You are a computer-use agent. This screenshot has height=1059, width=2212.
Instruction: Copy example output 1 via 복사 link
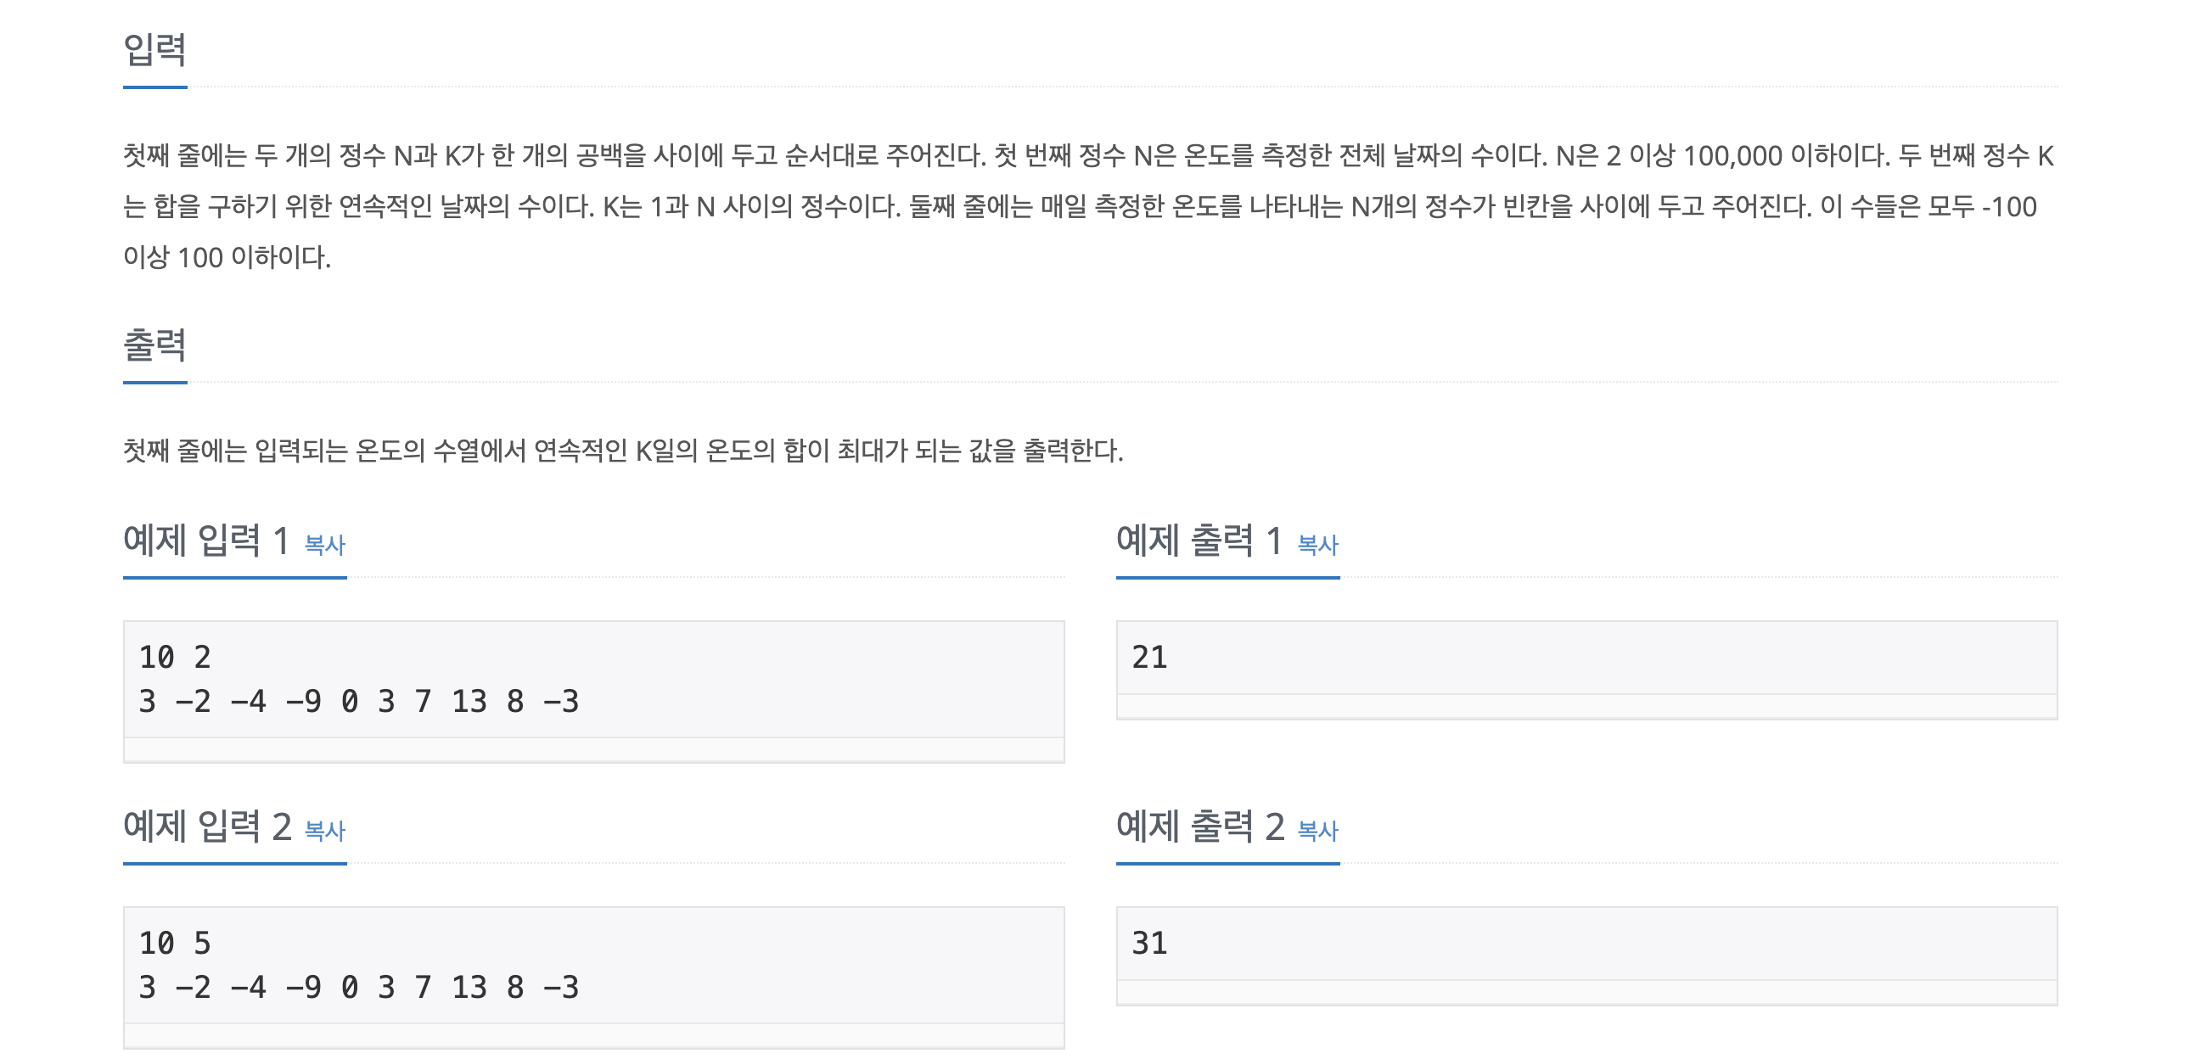pos(1317,545)
